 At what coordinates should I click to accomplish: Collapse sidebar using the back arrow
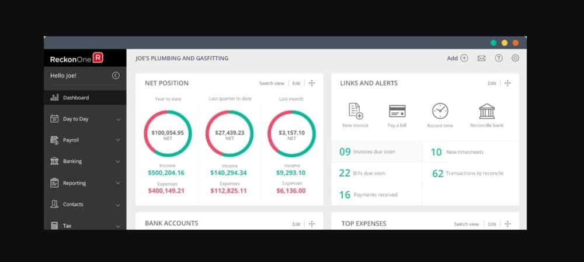pos(116,75)
